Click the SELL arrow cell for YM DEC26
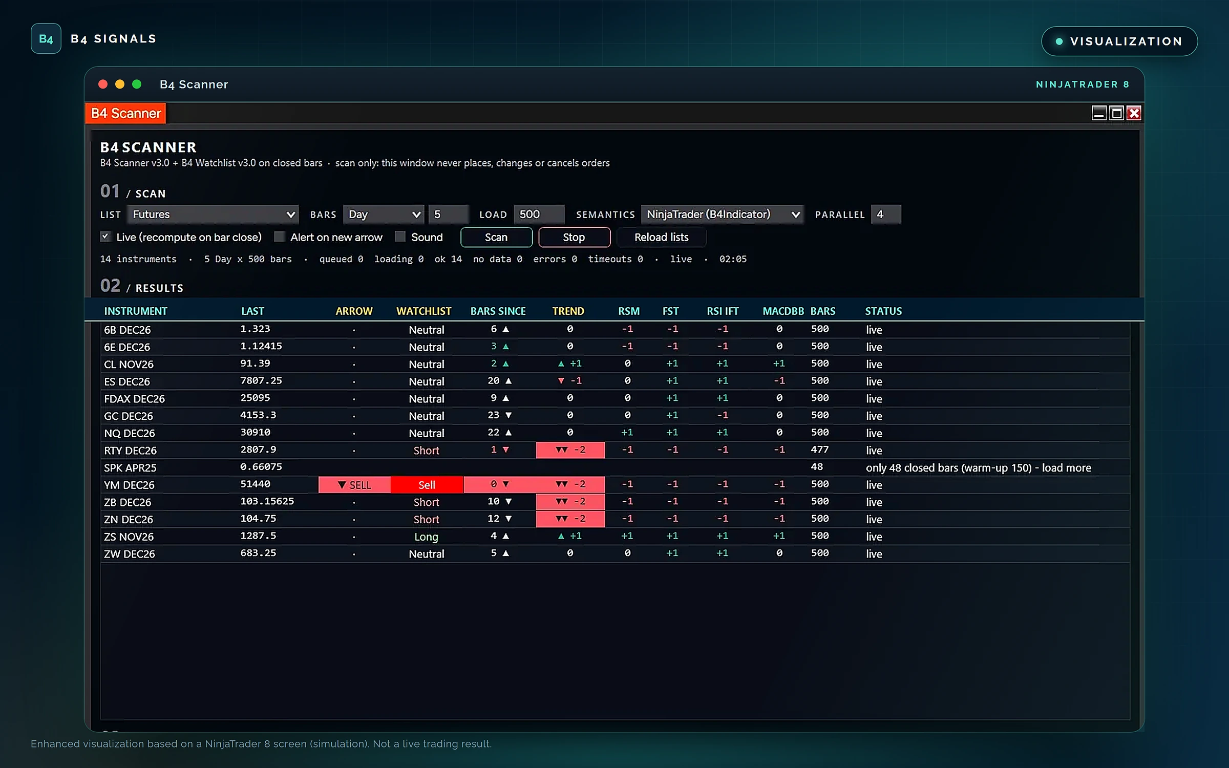 (x=354, y=485)
